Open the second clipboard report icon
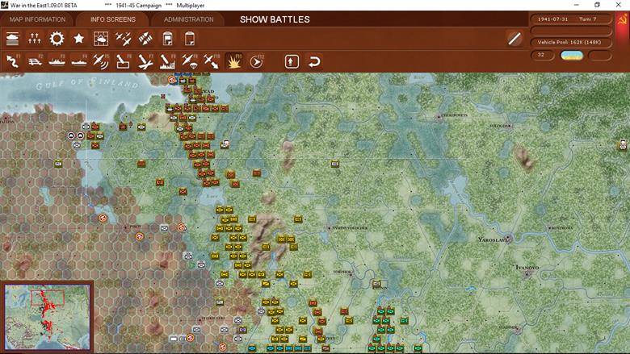Viewport: 630px width, 354px height. pos(190,39)
